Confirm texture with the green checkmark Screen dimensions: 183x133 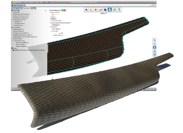pyautogui.click(x=62, y=10)
